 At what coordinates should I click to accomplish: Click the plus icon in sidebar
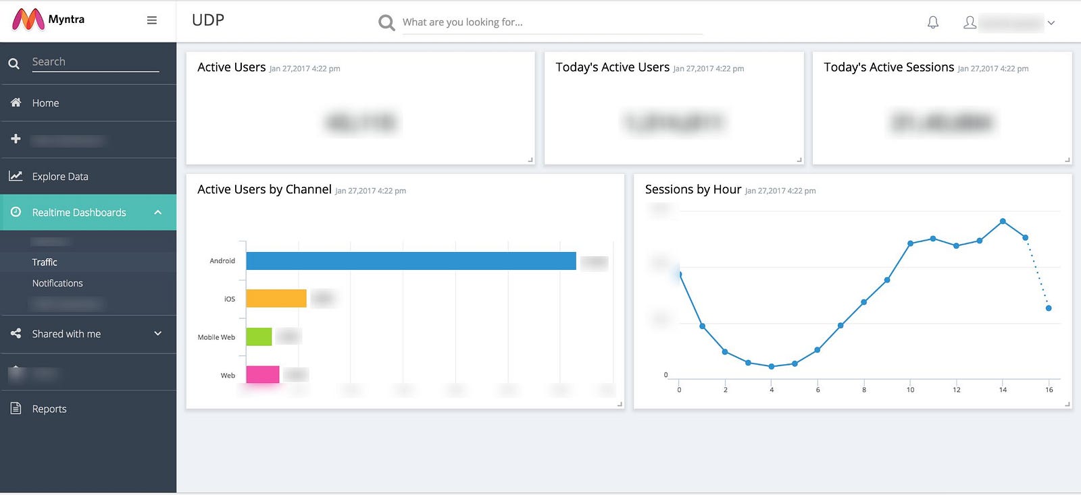point(16,139)
